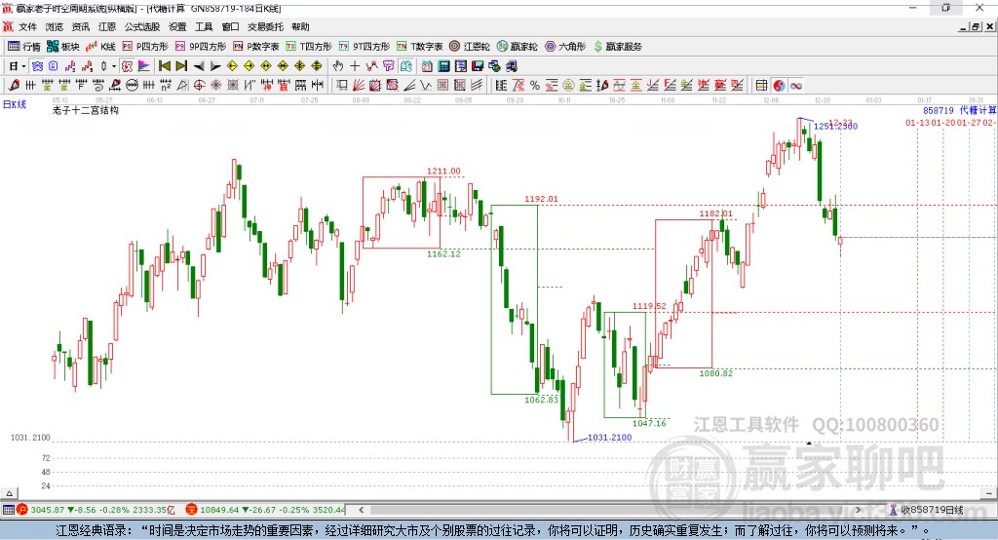Viewport: 998px width, 540px height.
Task: Open the 窗口 menu
Action: [x=230, y=26]
